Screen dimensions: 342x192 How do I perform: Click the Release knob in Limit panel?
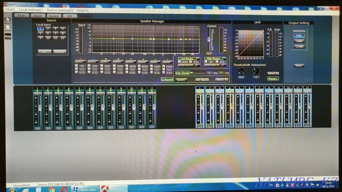coord(256,71)
